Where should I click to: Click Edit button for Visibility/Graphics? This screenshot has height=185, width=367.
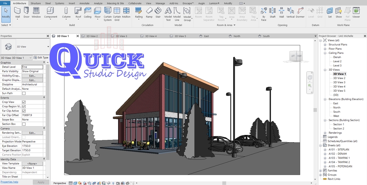pos(32,76)
